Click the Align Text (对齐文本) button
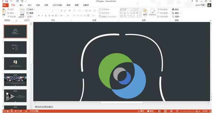This screenshot has height=113, width=214. pyautogui.click(x=105, y=13)
